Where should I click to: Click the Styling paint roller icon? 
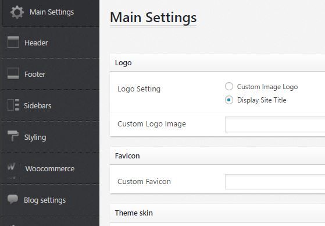[x=13, y=136]
